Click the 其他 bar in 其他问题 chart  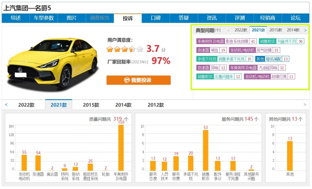click(x=290, y=156)
